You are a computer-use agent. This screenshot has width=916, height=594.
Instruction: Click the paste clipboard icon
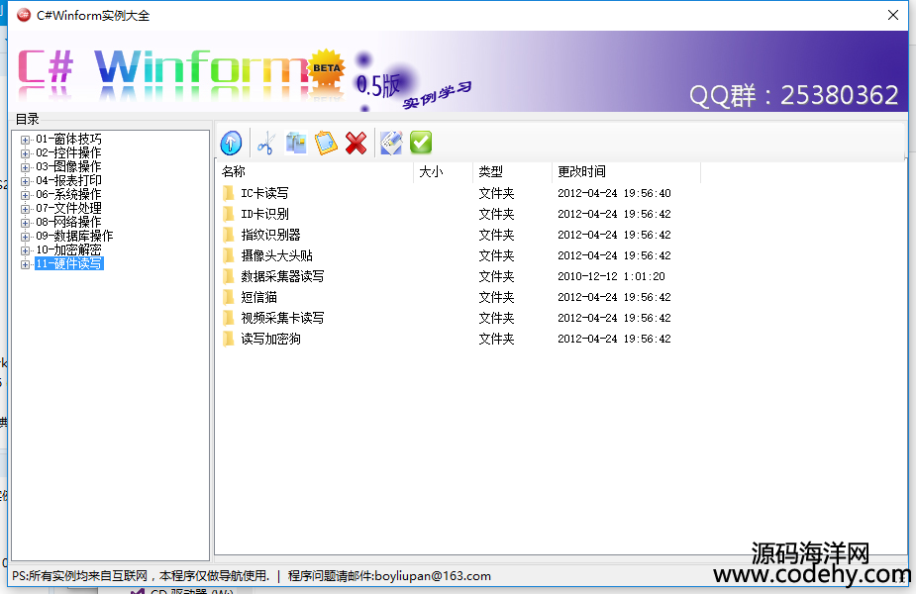[x=326, y=144]
